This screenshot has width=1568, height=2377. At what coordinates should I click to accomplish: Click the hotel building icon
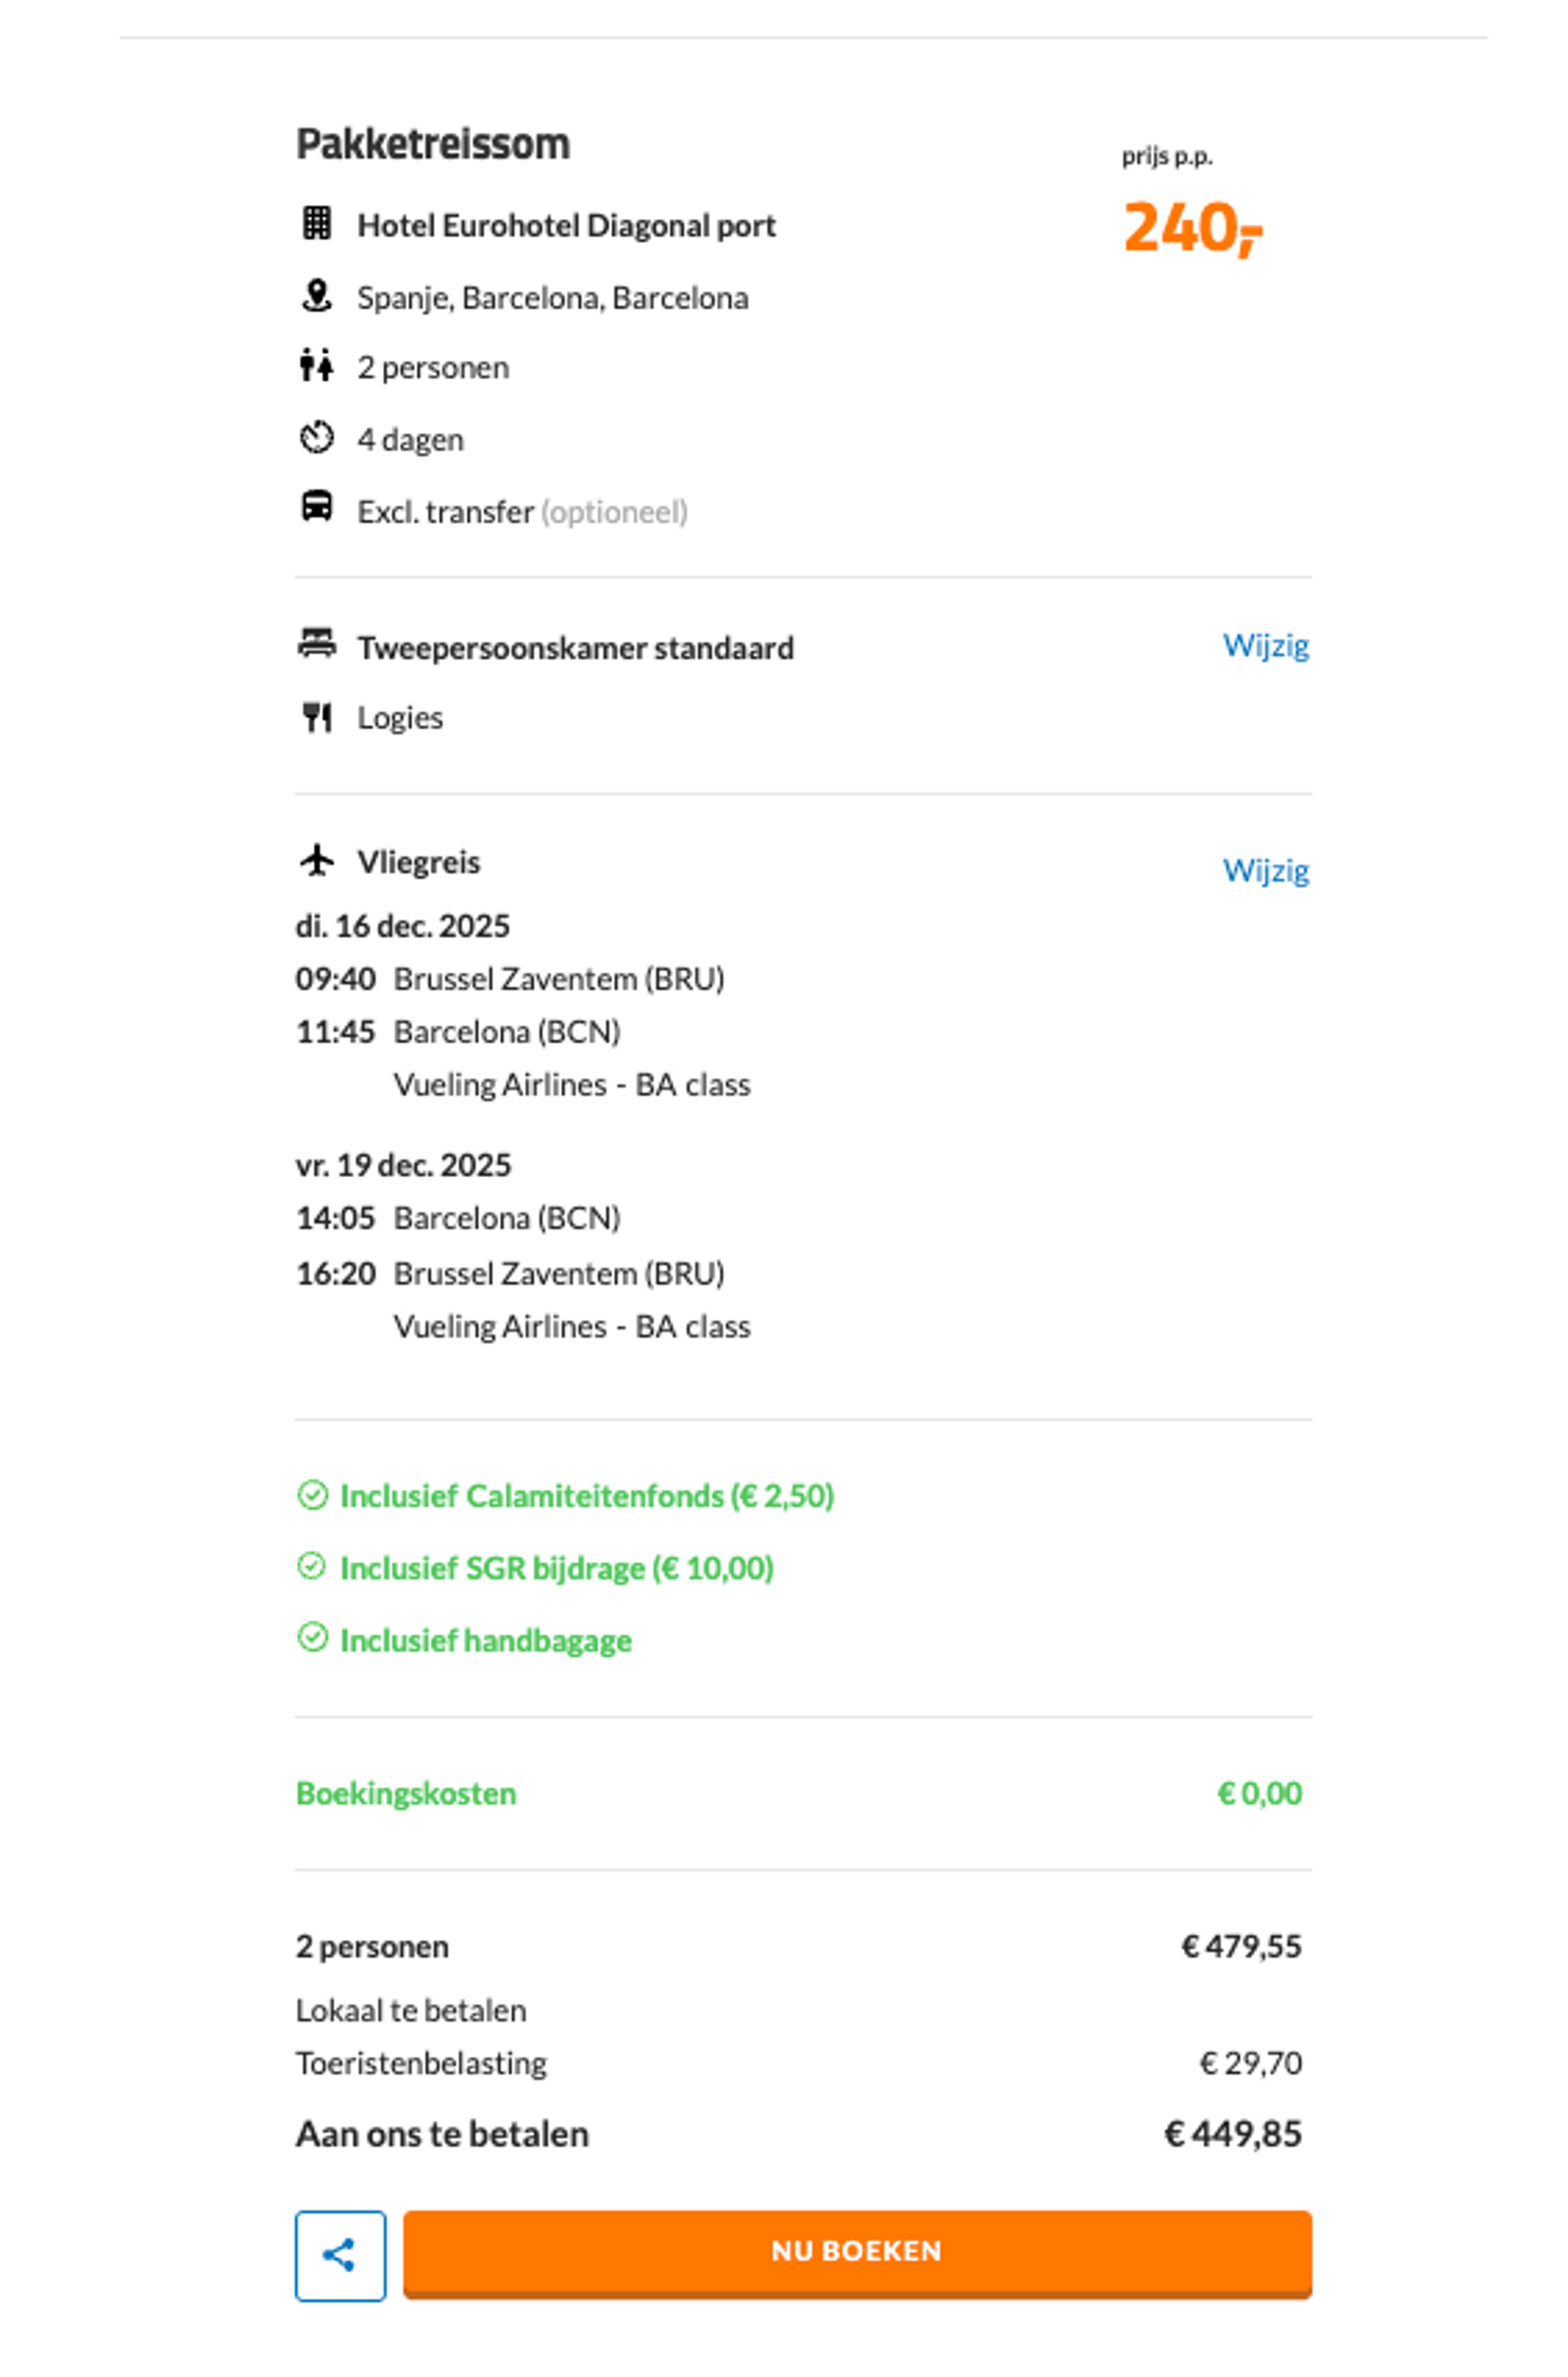click(x=317, y=223)
